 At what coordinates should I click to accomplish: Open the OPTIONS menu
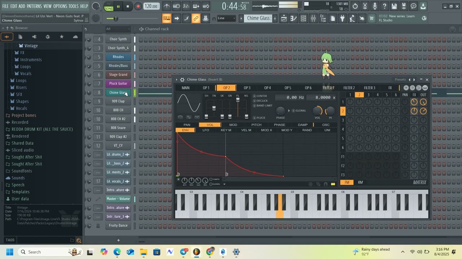tap(60, 6)
